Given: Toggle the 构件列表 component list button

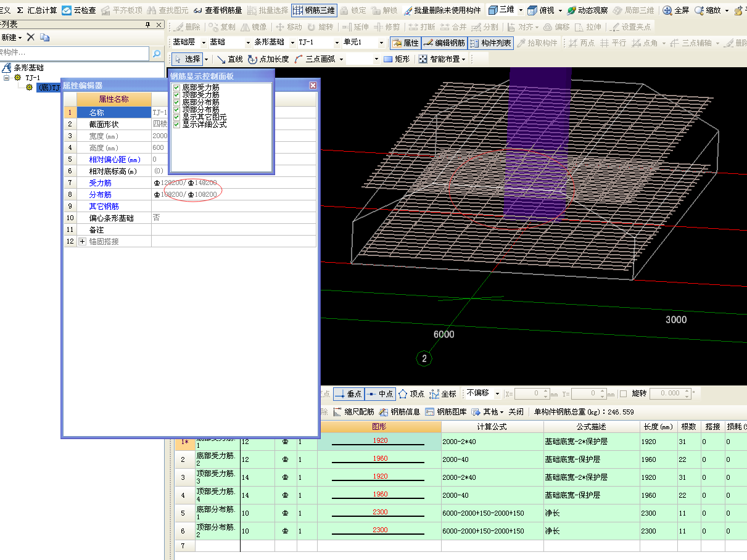Looking at the screenshot, I should coord(490,43).
